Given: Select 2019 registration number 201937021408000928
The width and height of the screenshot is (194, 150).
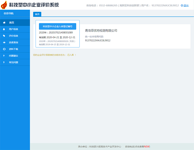Looking at the screenshot, I should point(58,41).
